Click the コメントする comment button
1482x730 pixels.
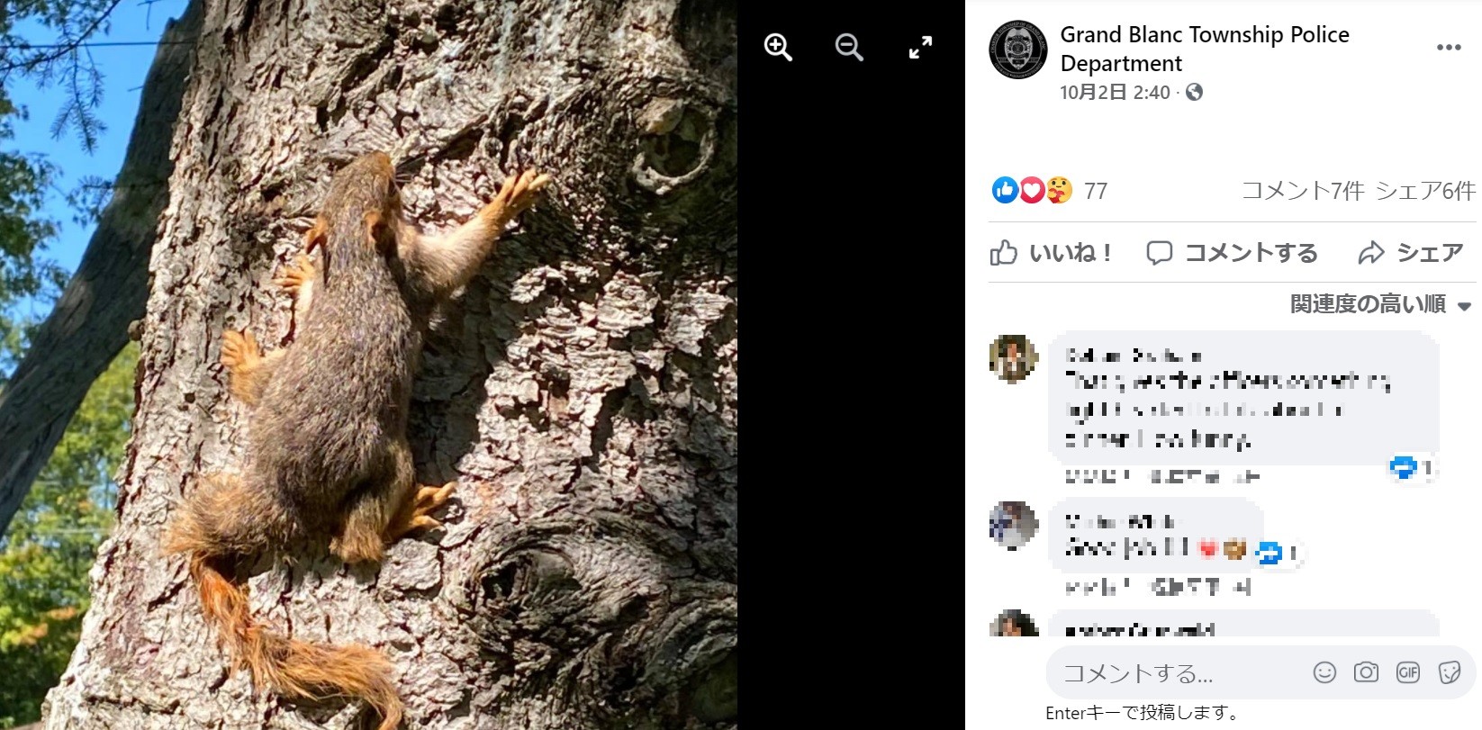click(x=1232, y=253)
